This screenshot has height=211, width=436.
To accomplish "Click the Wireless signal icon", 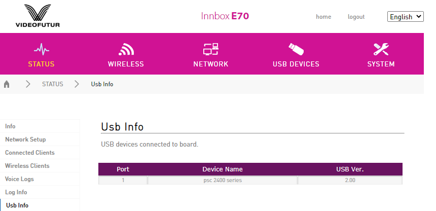I will pos(126,49).
